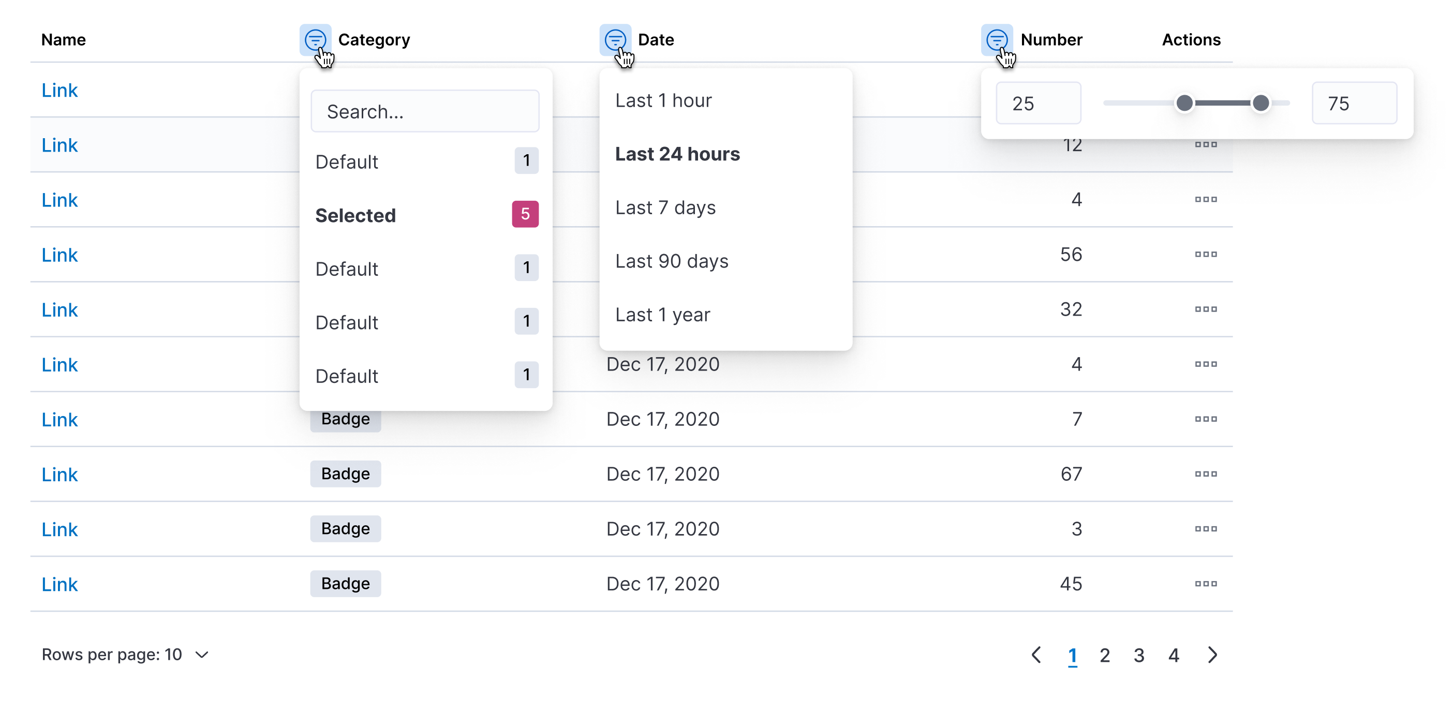Open actions menu for row with value 67
The image size is (1453, 710).
point(1206,474)
